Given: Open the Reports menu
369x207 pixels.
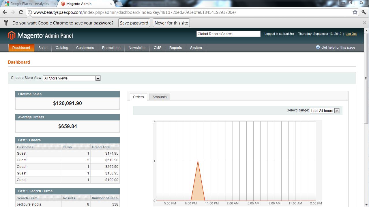Looking at the screenshot, I should 176,48.
